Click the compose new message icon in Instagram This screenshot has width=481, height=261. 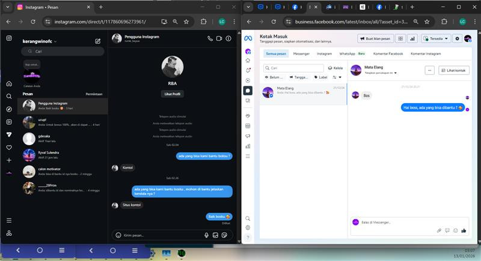point(97,41)
